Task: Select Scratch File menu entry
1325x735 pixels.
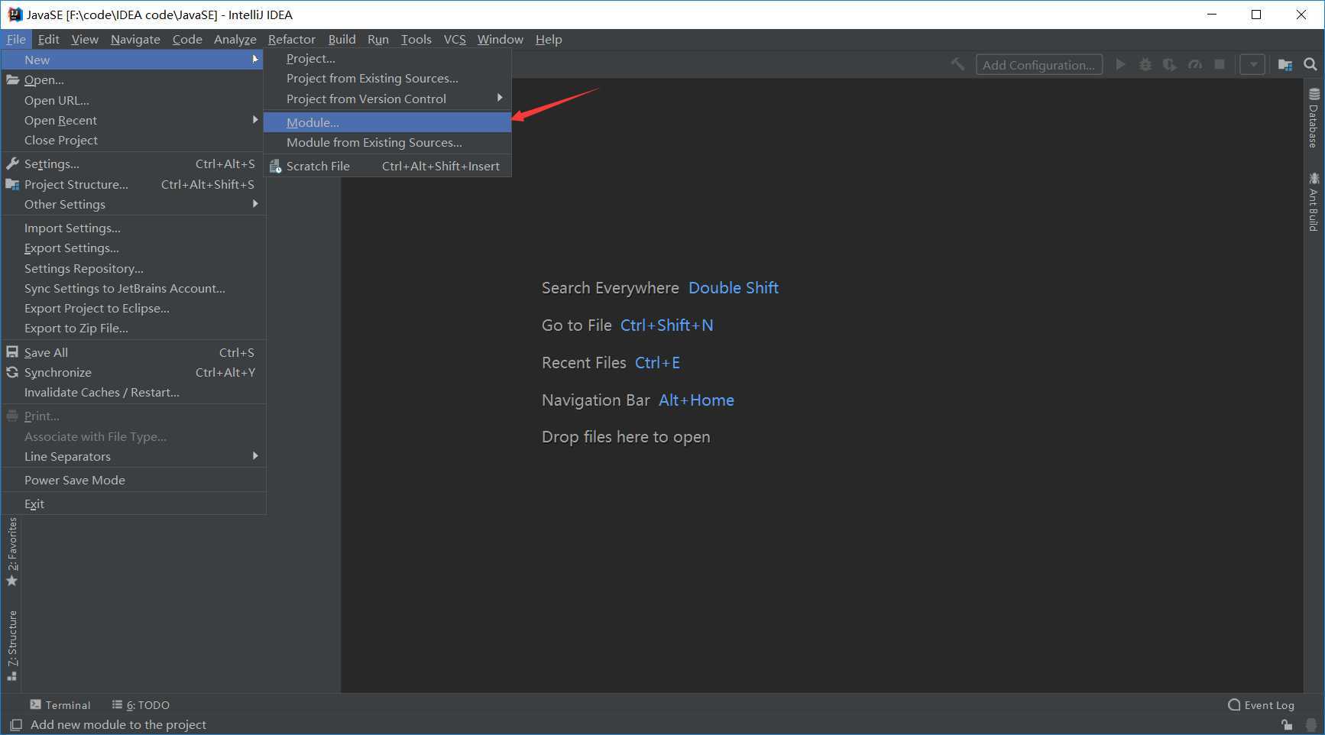Action: (387, 166)
